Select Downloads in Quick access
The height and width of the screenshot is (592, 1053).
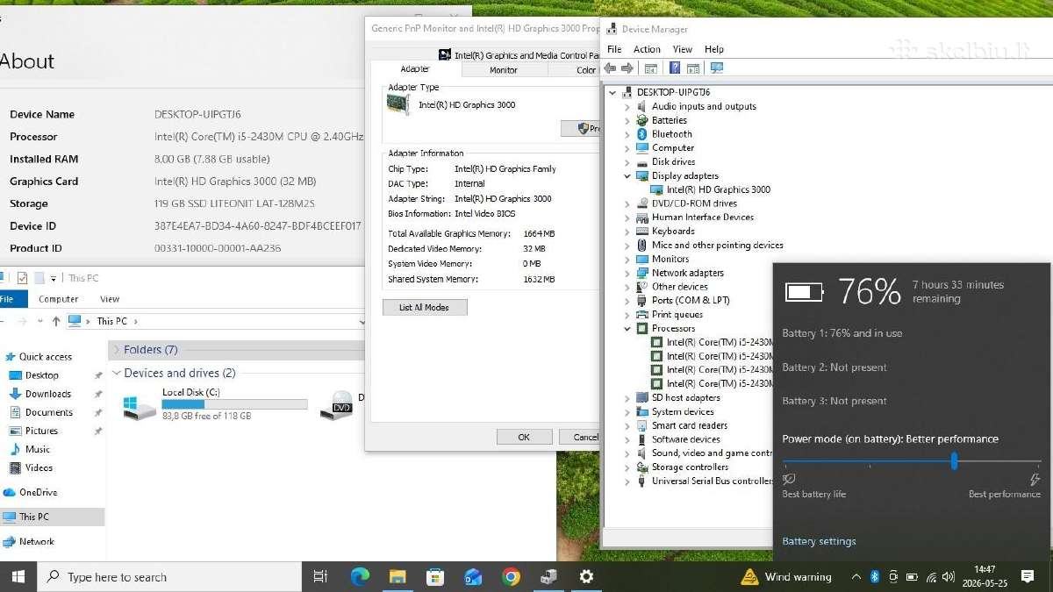48,394
